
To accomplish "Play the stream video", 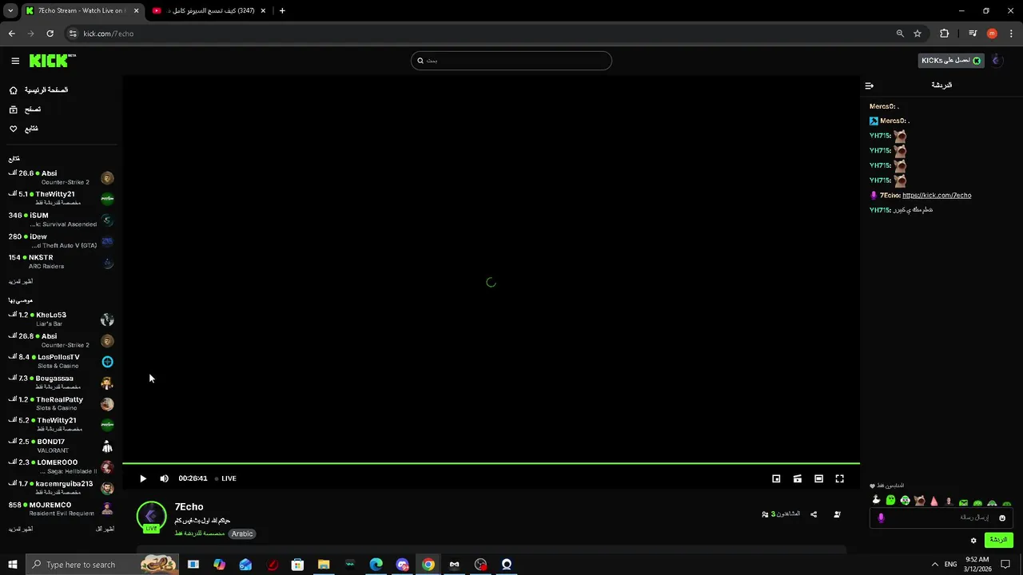I will (x=143, y=478).
